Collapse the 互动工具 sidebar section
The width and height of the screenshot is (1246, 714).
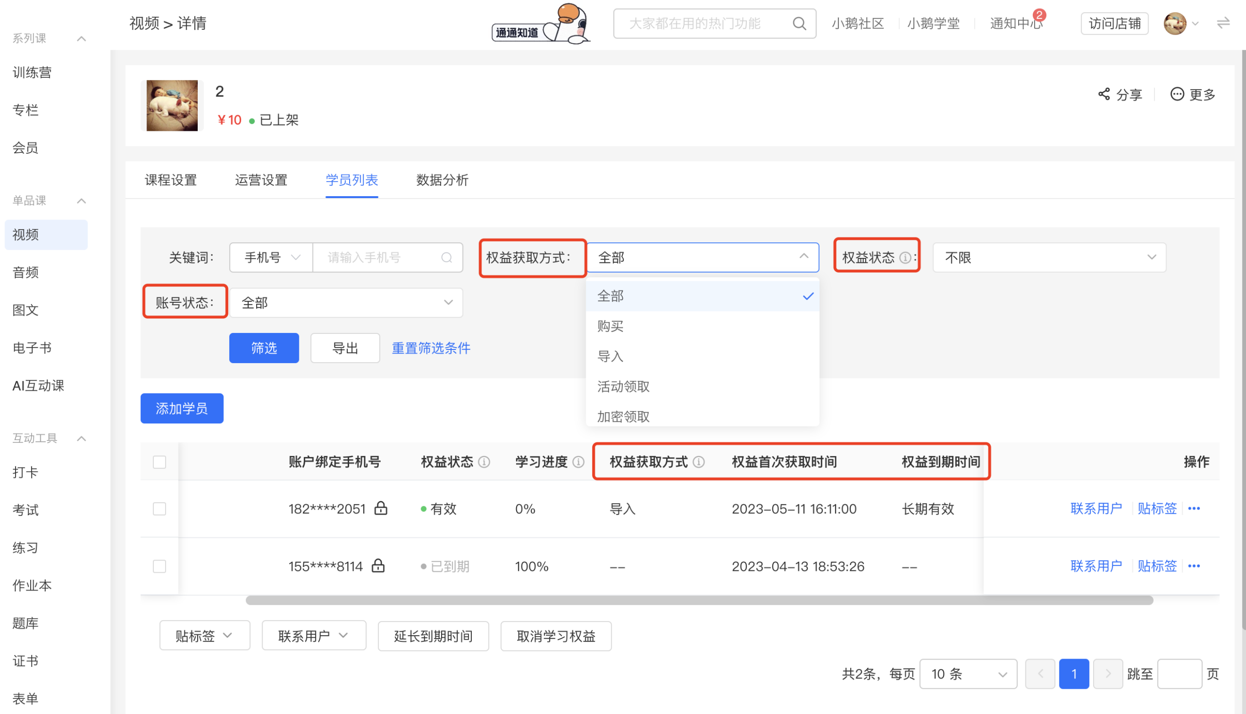[x=81, y=439]
